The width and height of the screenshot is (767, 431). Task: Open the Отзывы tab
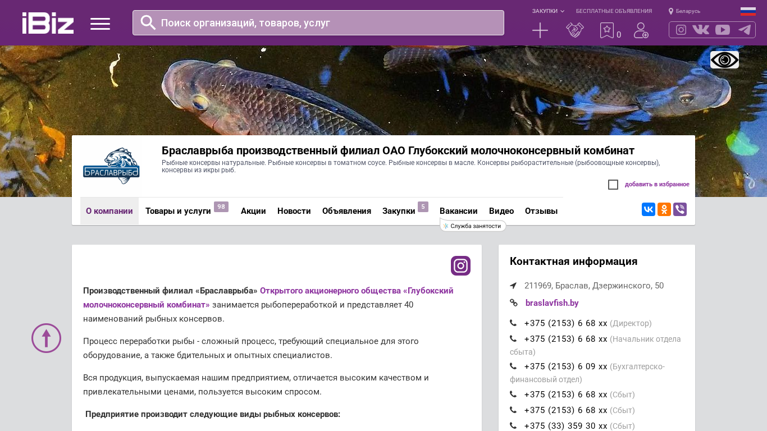click(x=541, y=211)
